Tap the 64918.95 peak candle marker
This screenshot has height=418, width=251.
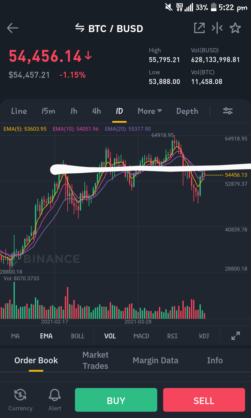[162, 135]
